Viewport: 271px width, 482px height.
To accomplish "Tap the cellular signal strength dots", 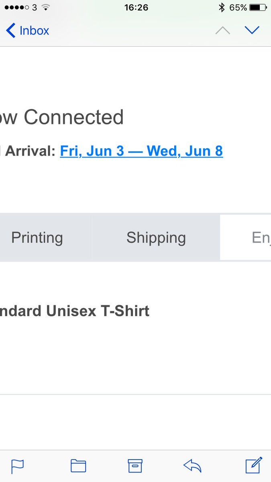I will tap(16, 7).
